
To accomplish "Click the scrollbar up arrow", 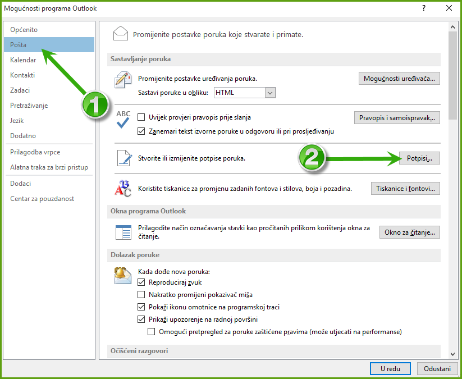I will tap(452, 27).
